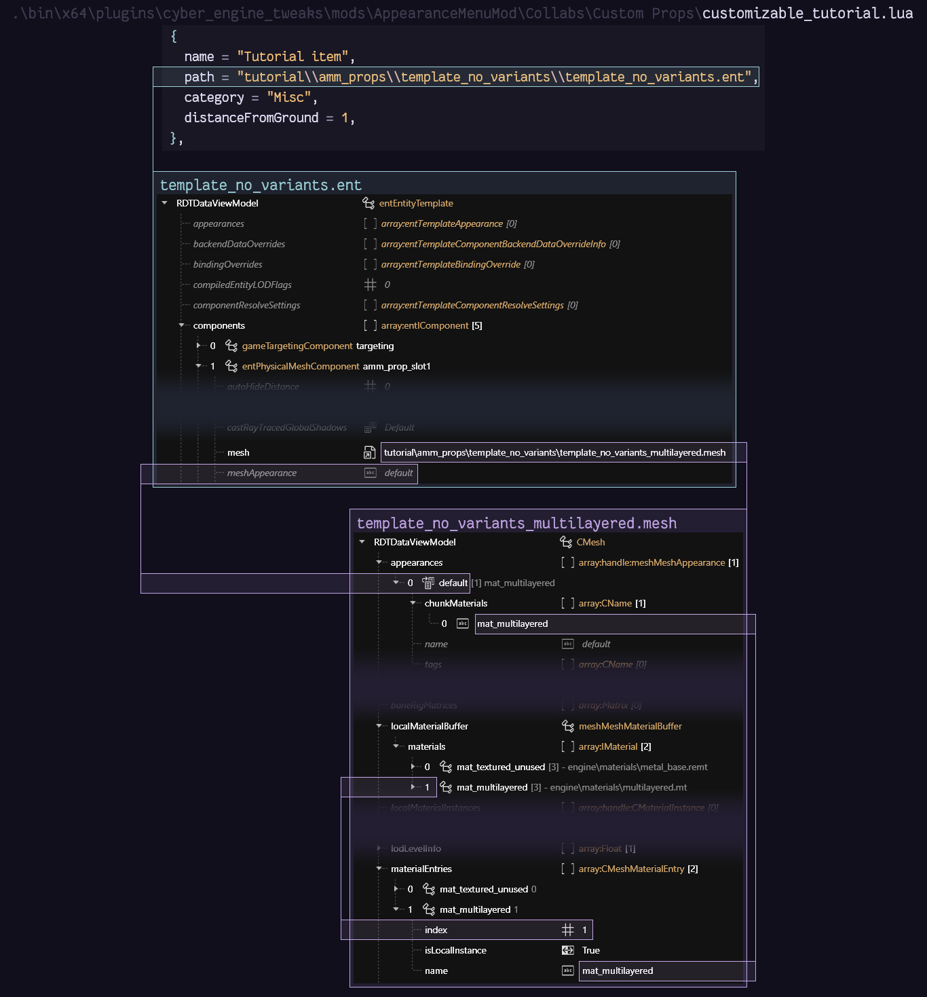
Task: Select the entPhysicalMeshComponent amm_prop_slot1 row
Action: [x=336, y=366]
